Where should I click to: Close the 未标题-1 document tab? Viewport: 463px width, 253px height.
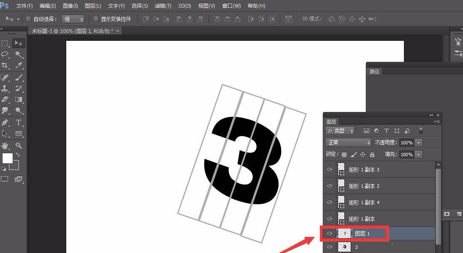tap(118, 31)
